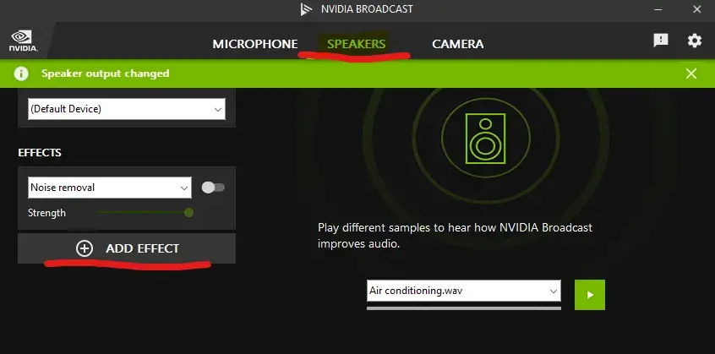Select the Speakers tab

pos(356,44)
